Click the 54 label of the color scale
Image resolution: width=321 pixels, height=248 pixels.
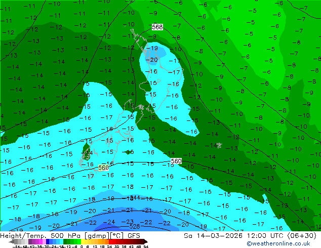pyautogui.click(x=146, y=246)
